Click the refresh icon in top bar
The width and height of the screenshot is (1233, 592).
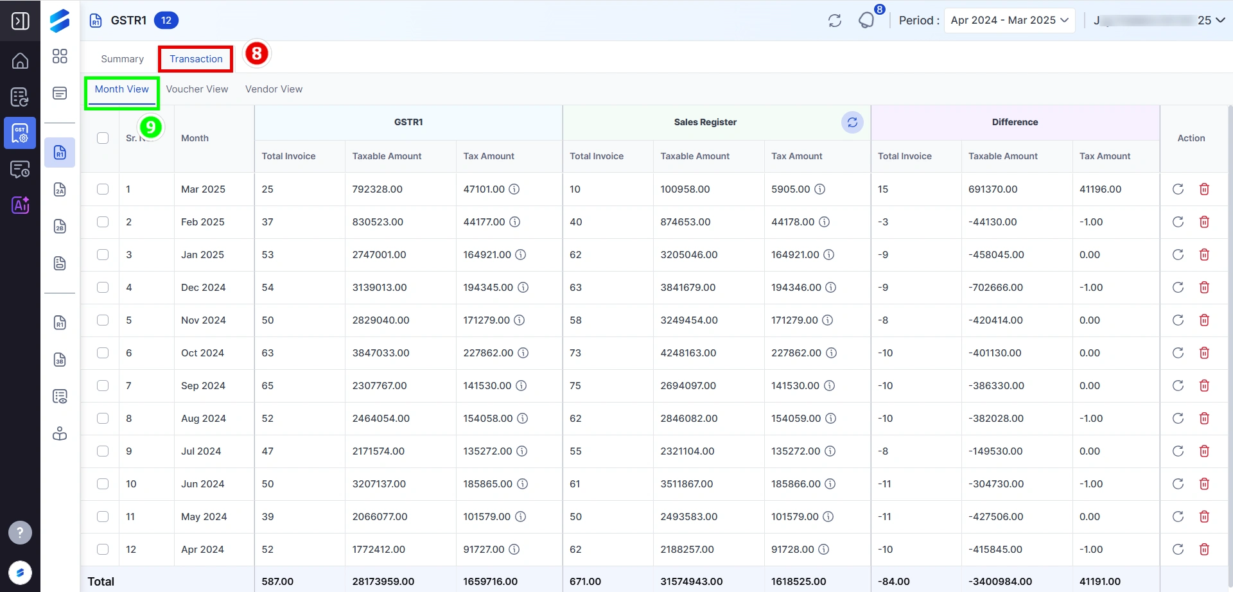pos(834,21)
